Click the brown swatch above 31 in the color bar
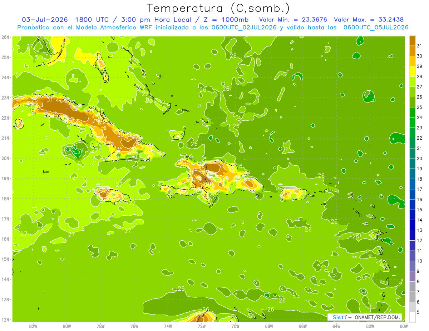Screen dimensions: 429x331 pos(412,41)
